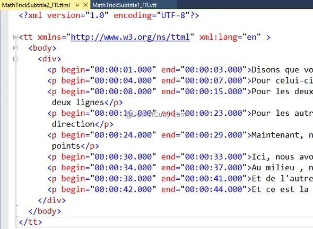Switch to MathTrickSubtitle2_FR.ttml tab
This screenshot has height=229, width=313.
pos(36,5)
